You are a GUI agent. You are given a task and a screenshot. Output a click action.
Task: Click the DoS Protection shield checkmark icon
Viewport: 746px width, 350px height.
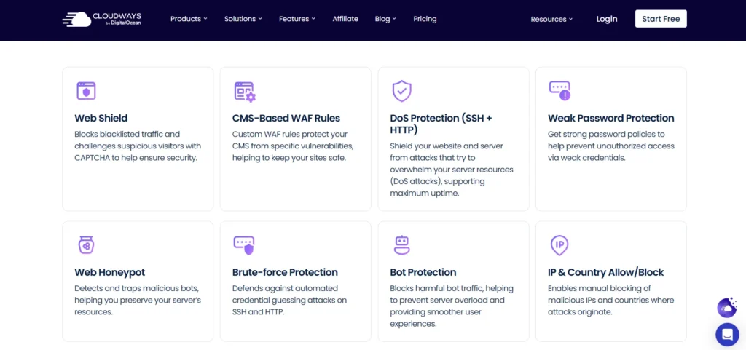(x=401, y=91)
